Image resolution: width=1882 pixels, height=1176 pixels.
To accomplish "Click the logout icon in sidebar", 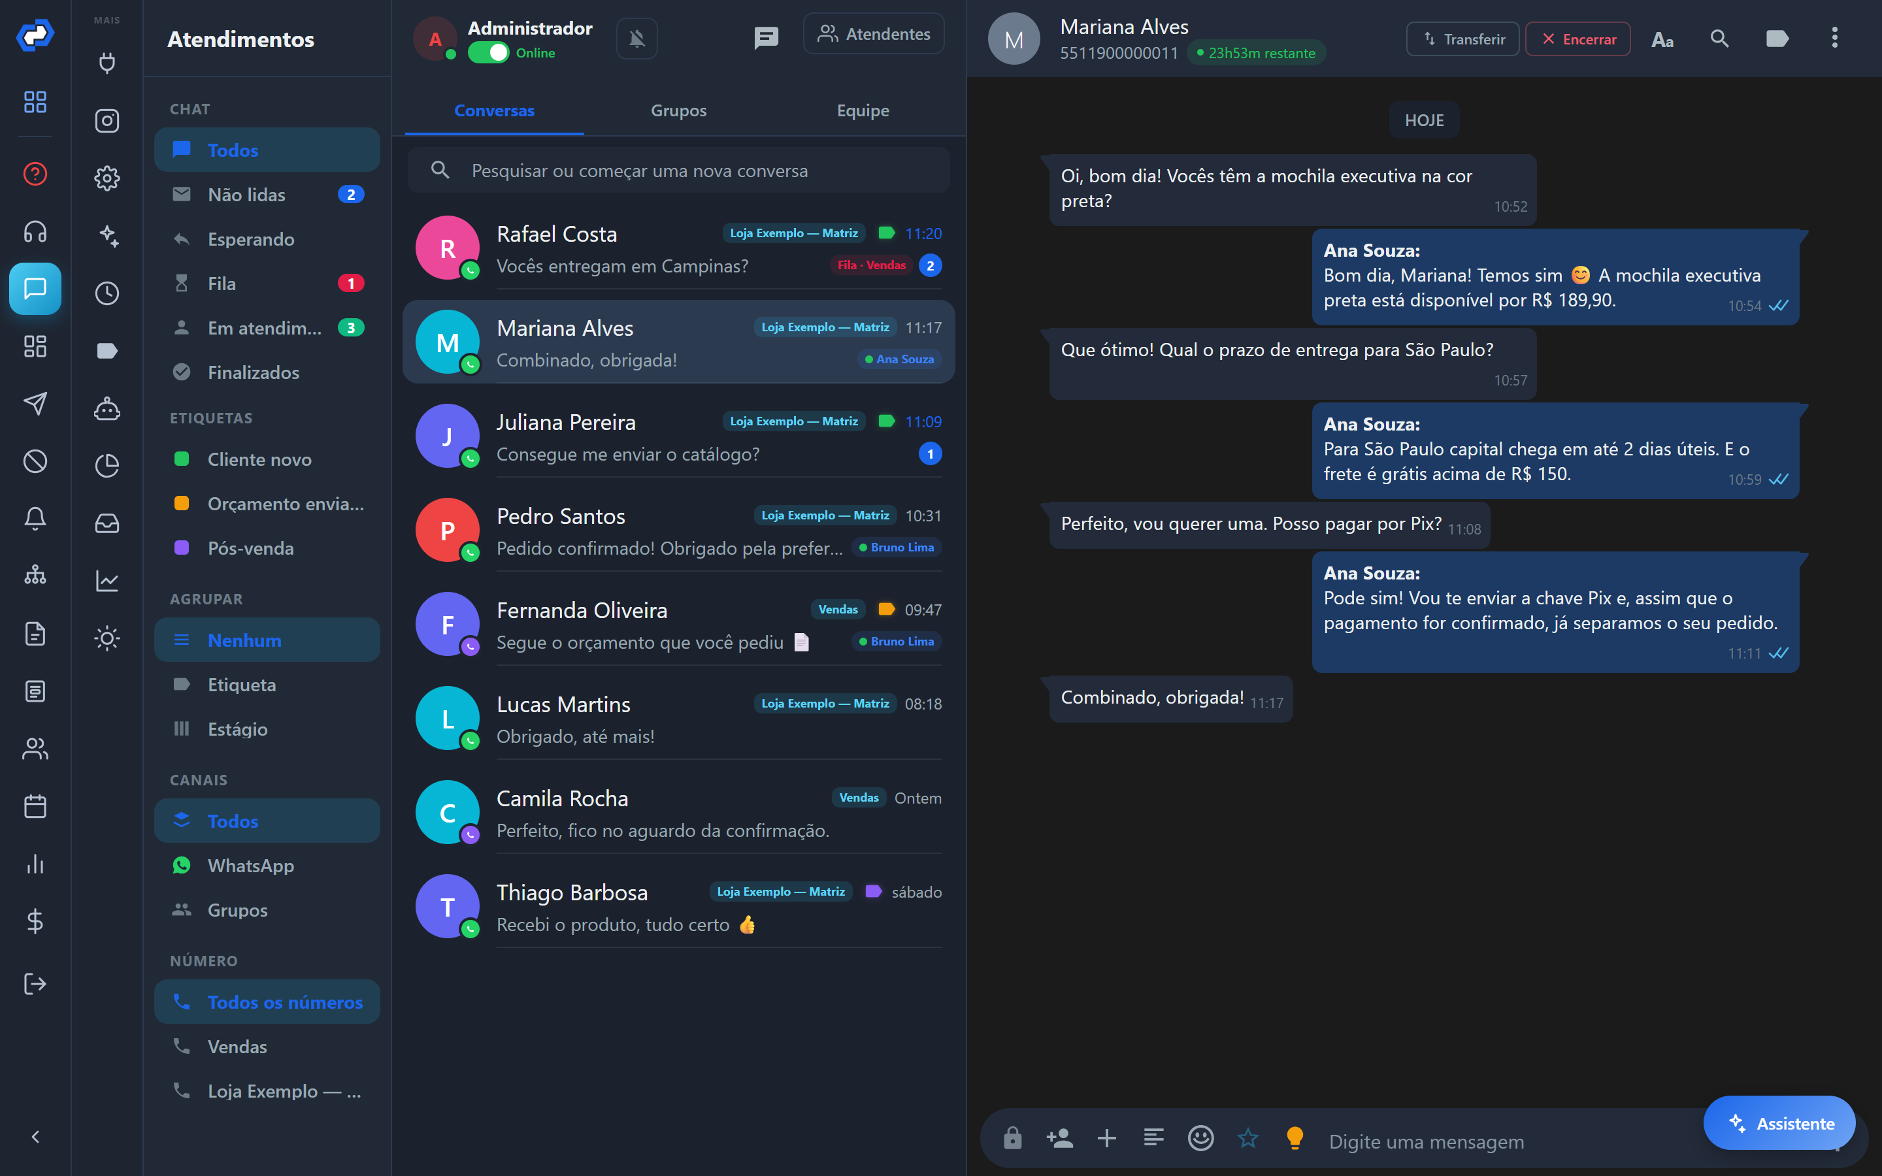I will (35, 984).
